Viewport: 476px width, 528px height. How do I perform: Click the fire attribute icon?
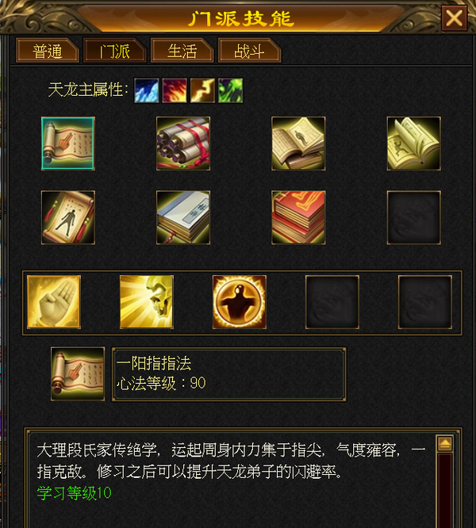point(175,90)
